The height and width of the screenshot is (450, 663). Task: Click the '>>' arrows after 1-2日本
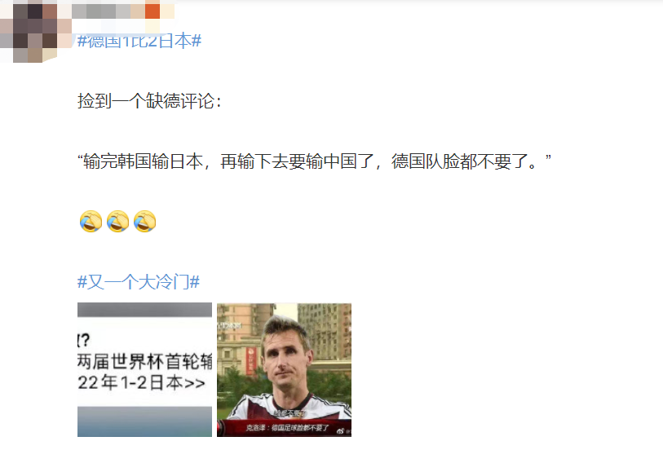(195, 384)
